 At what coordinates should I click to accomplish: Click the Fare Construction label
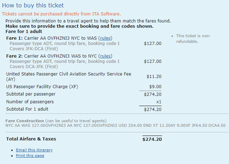click(x=25, y=121)
